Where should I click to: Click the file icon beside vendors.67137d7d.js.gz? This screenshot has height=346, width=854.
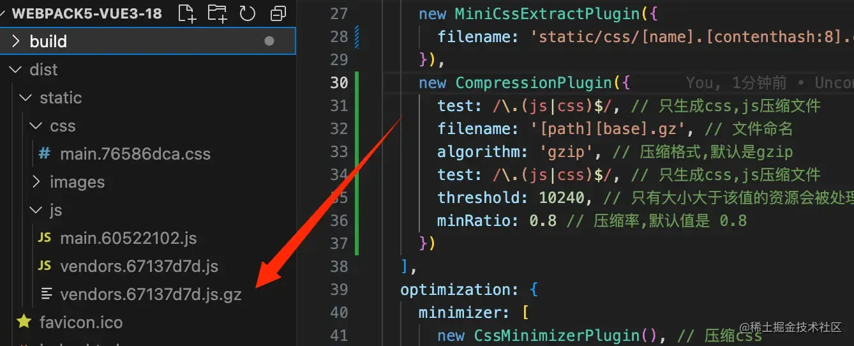coord(46,294)
